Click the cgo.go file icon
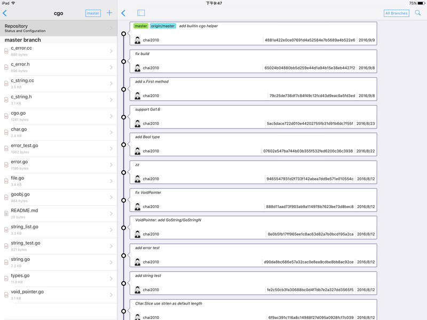This screenshot has height=320, width=427. [6, 116]
